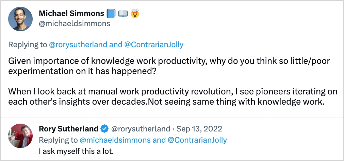
Task: Click @rorysutherland handle beside verified badge
Action: click(141, 129)
